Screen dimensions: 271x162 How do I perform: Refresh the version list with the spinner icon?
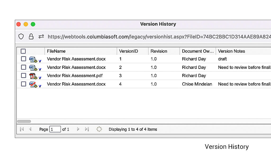[99, 129]
